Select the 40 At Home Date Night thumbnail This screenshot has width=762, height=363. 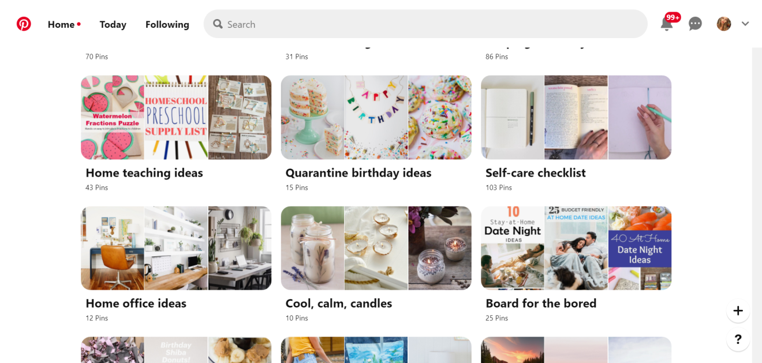tap(640, 248)
